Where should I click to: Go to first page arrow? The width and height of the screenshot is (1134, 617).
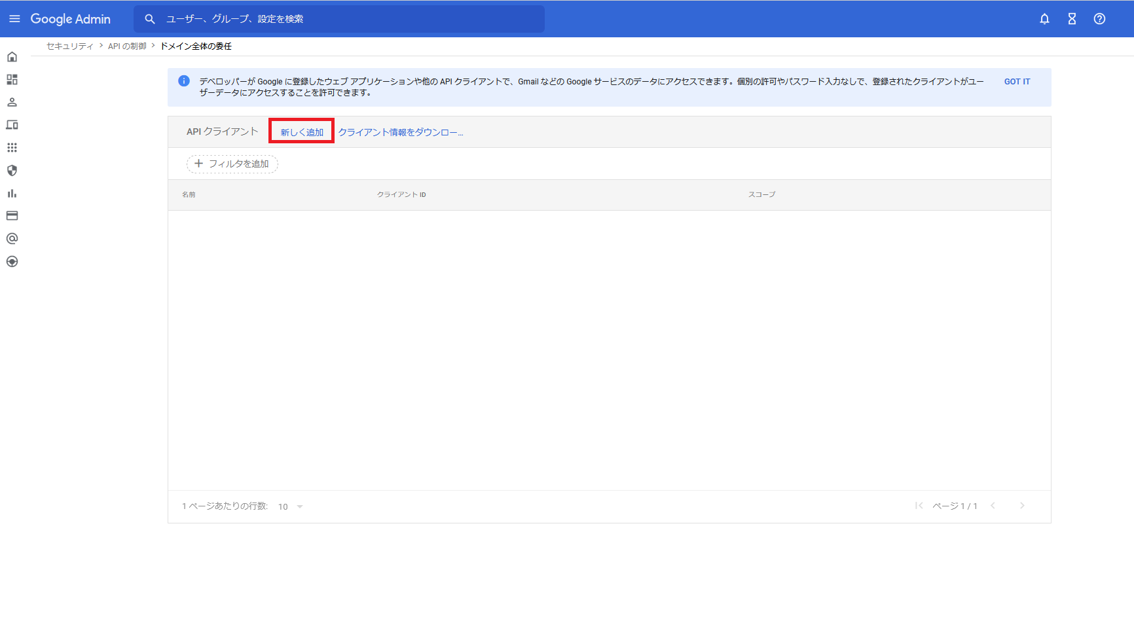919,506
